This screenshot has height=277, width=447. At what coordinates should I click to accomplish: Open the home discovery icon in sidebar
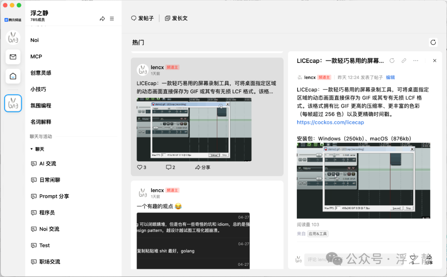[x=13, y=76]
